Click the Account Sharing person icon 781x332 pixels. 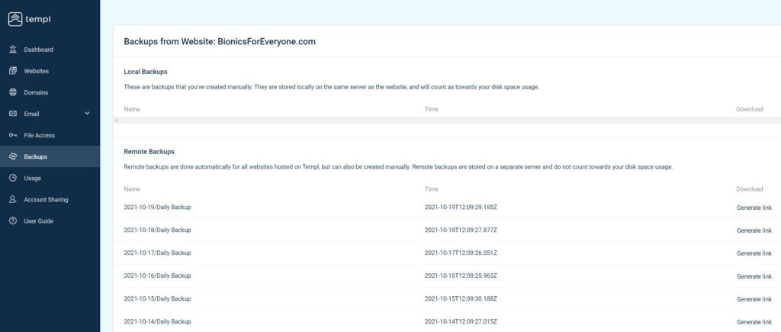coord(13,199)
